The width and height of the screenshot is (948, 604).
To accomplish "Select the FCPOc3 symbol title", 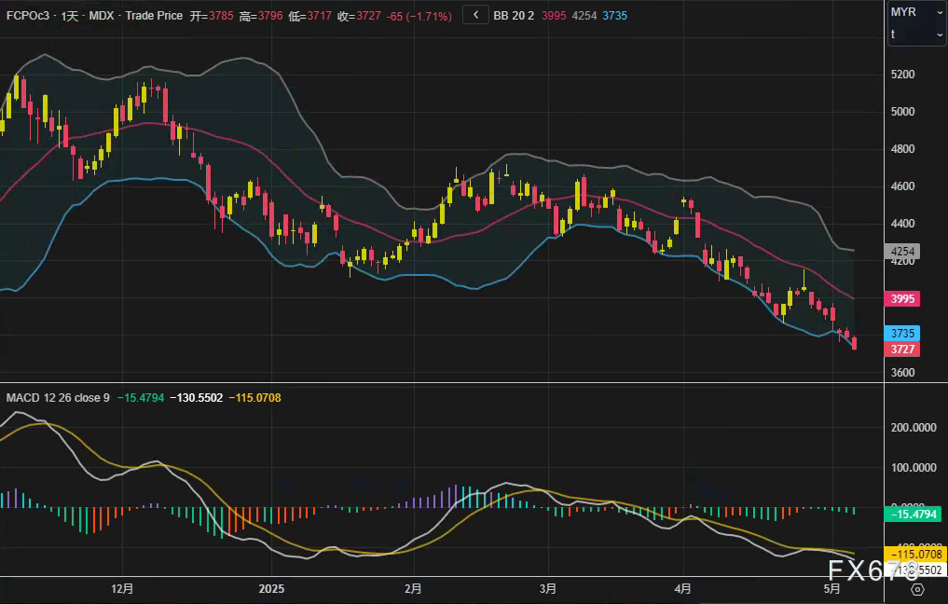I will point(28,16).
